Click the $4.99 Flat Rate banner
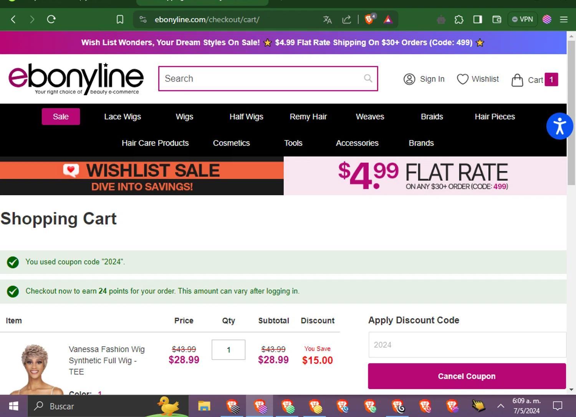This screenshot has width=576, height=417. click(x=425, y=176)
